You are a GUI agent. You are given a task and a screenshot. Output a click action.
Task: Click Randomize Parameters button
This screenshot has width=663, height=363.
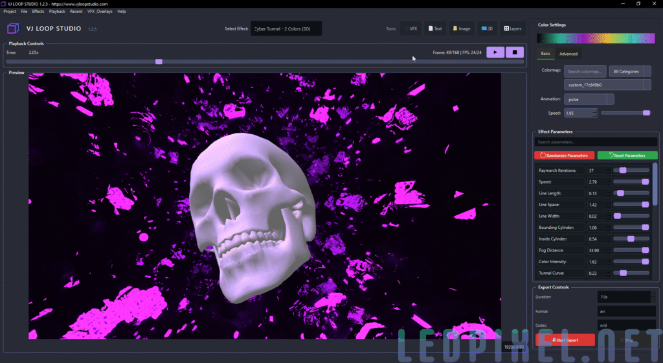click(x=565, y=156)
